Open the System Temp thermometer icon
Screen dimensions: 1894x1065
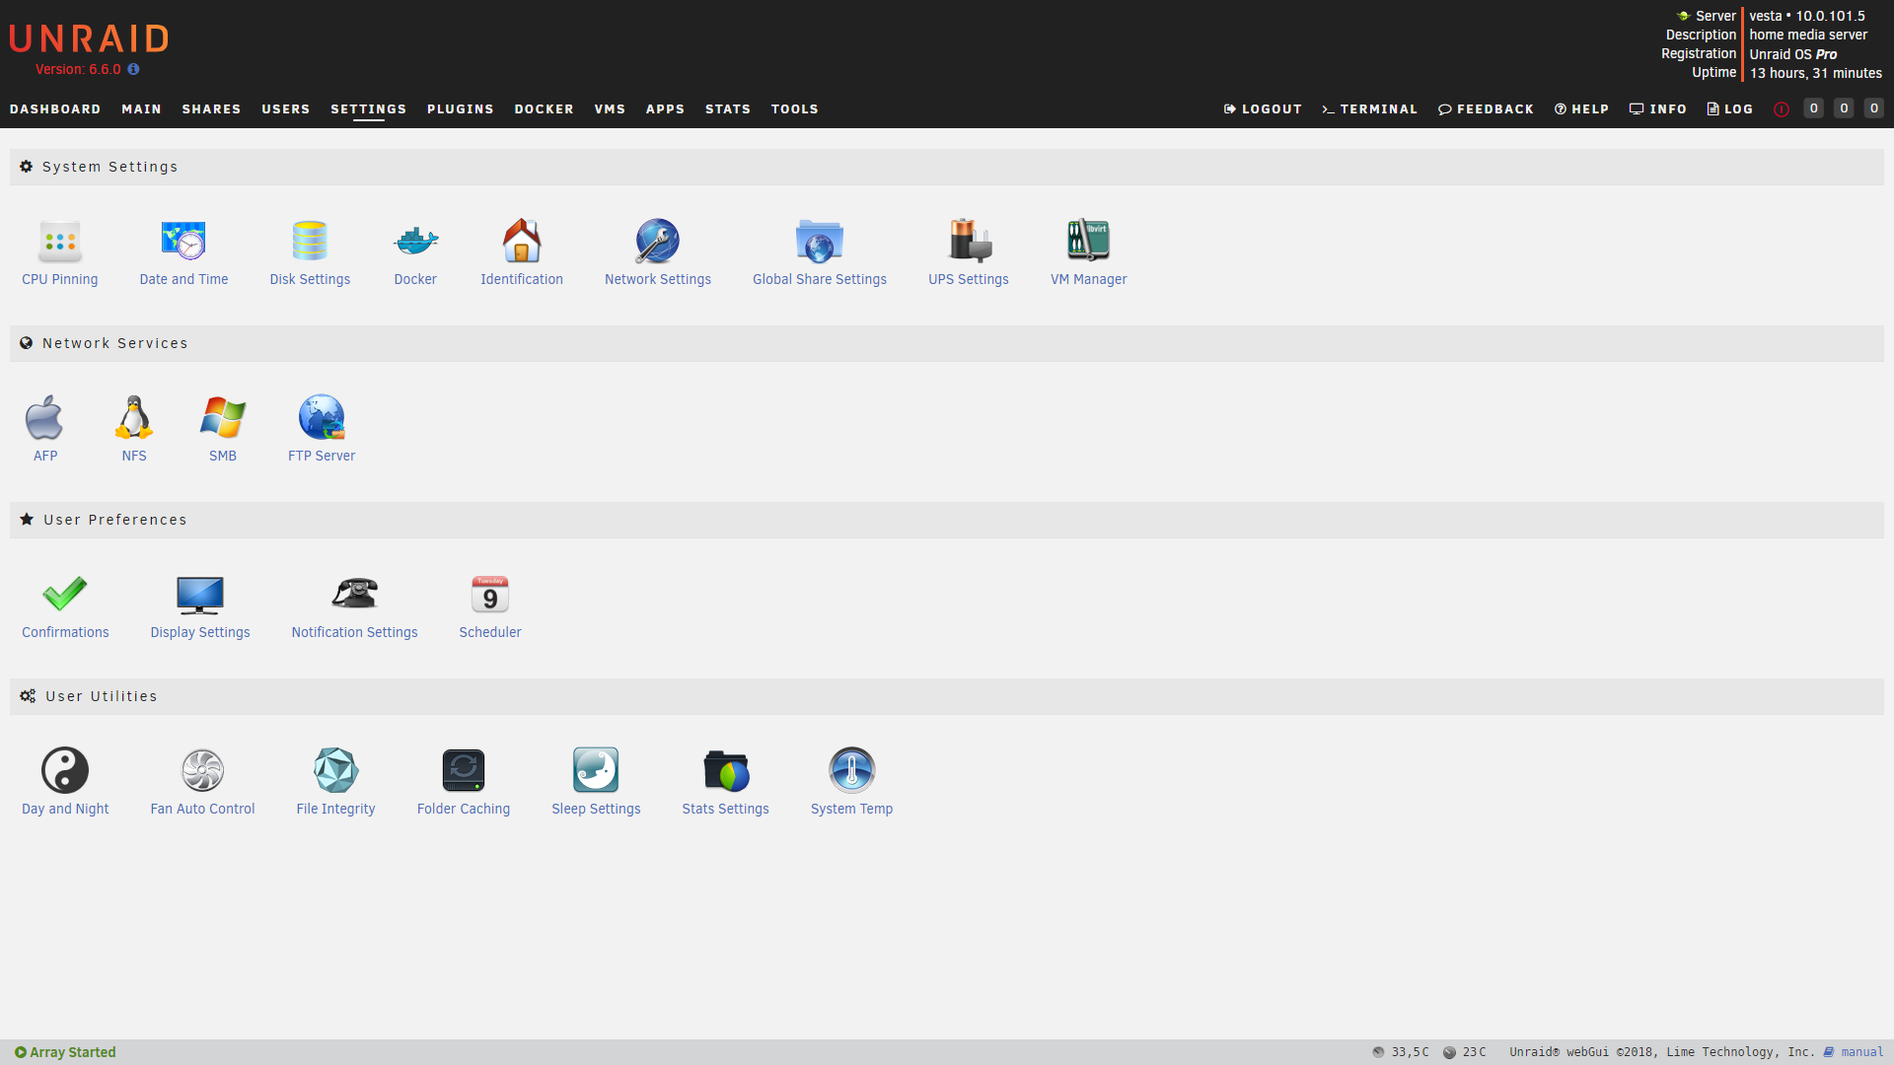click(x=851, y=771)
